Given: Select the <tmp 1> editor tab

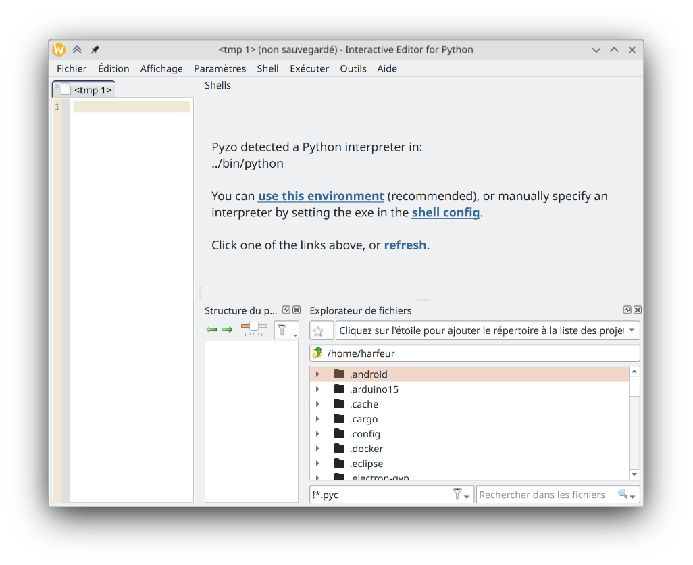Looking at the screenshot, I should pyautogui.click(x=84, y=90).
